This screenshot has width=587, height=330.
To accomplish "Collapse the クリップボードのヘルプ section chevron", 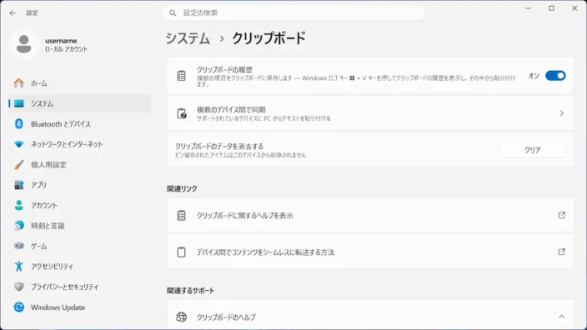I will (x=561, y=317).
